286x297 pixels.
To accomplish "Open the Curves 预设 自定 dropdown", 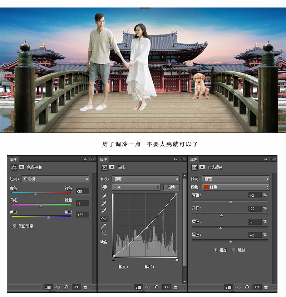I will pyautogui.click(x=146, y=179).
